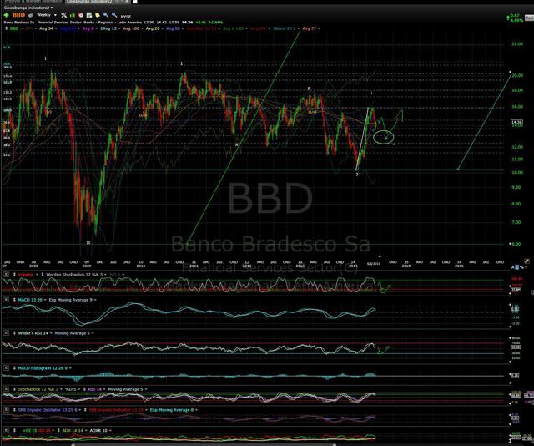Click the 6/6/2014 date marker on the time axis
534x446 pixels.
[x=374, y=263]
